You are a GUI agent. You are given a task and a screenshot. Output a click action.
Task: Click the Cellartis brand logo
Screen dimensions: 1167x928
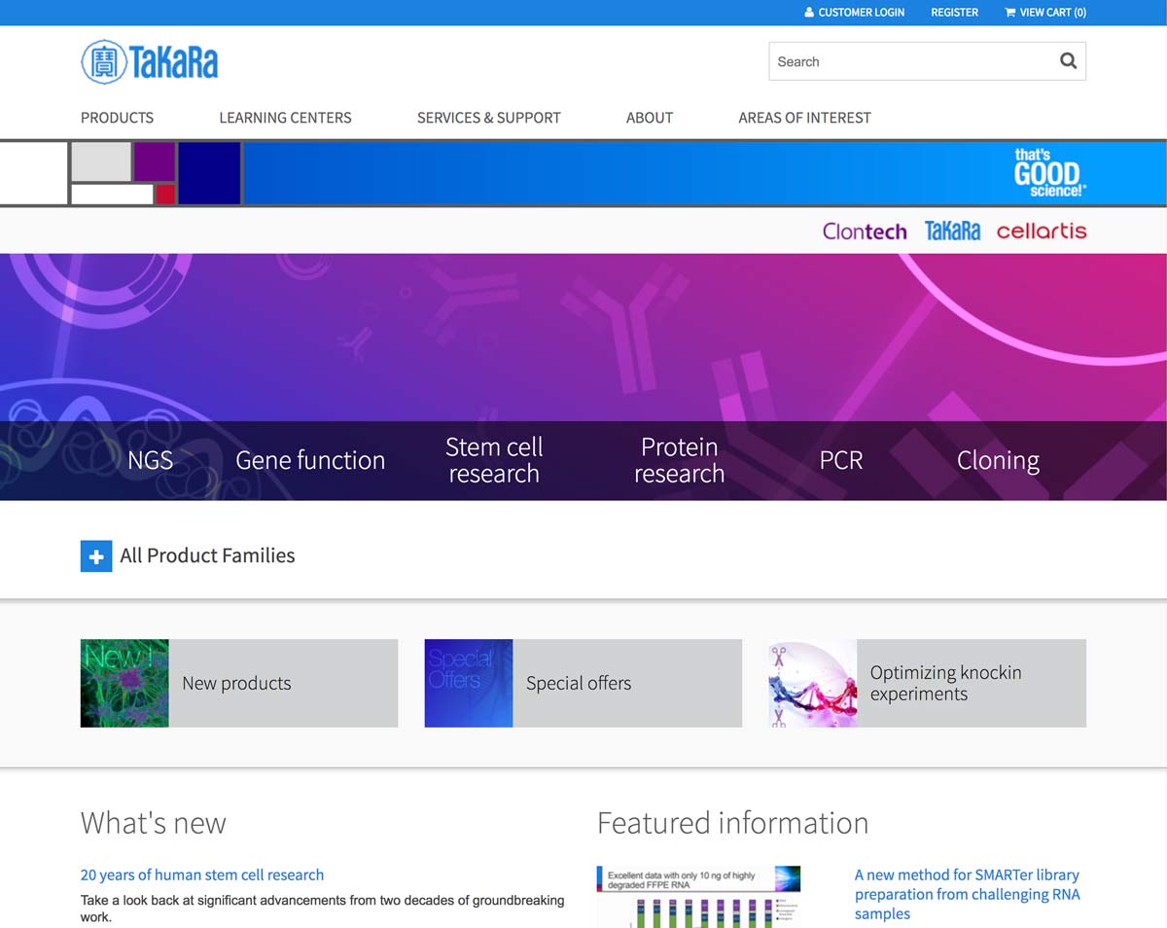click(1042, 232)
